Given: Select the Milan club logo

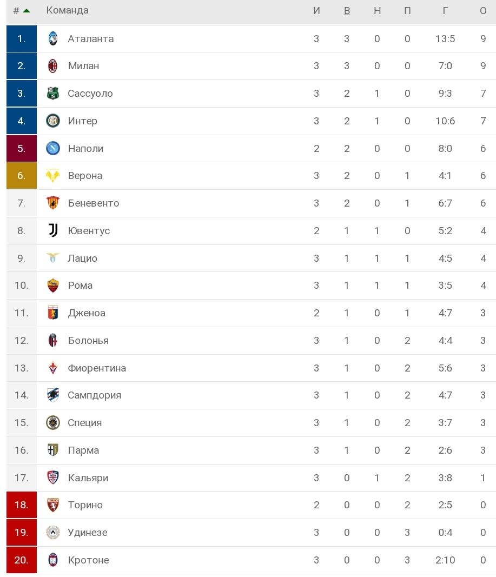Looking at the screenshot, I should point(52,66).
